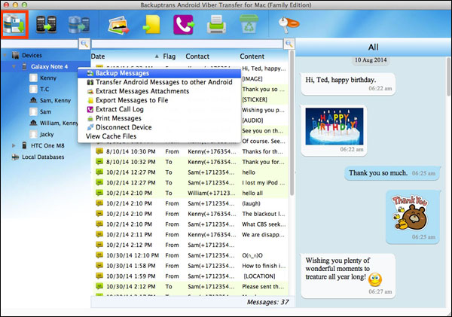The width and height of the screenshot is (452, 317).
Task: Select the Sam contact in the tree
Action: click(x=45, y=111)
